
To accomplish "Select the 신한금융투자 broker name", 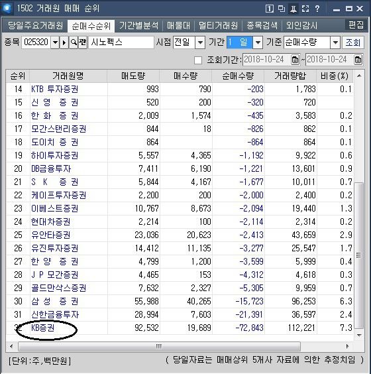I will pos(55,314).
